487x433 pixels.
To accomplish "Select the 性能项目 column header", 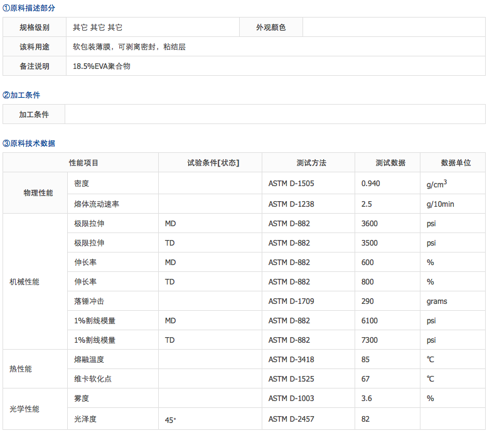I will point(83,163).
